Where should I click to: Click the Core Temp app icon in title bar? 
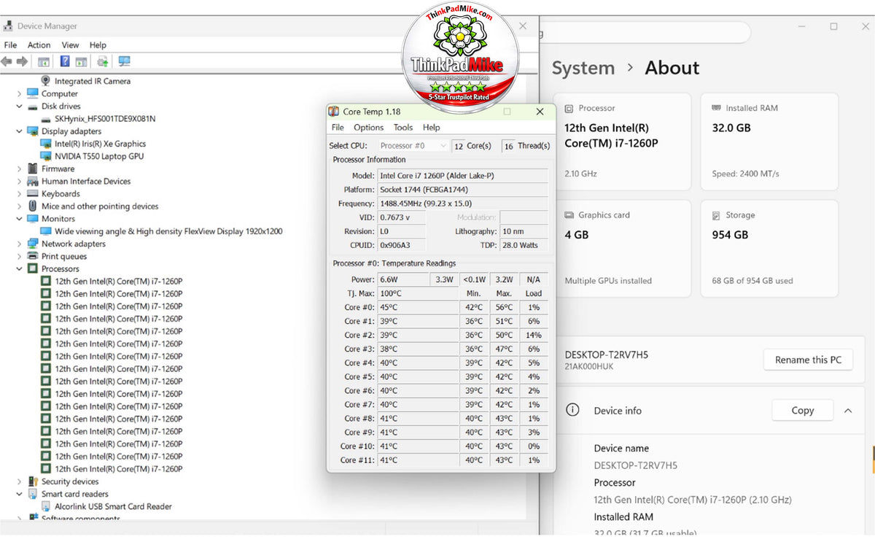click(x=334, y=112)
